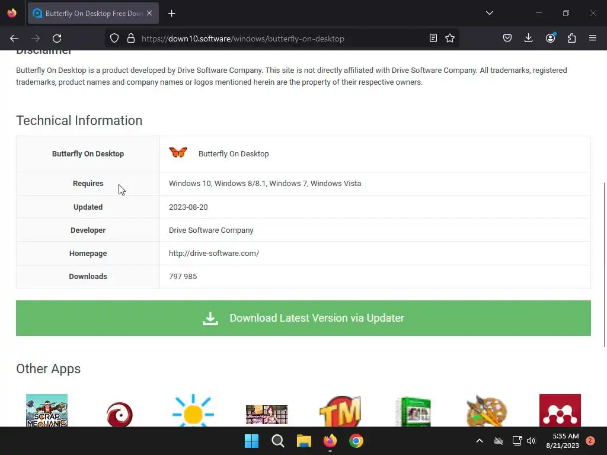This screenshot has height=455, width=607.
Task: Select the 2023-08-20 updated date
Action: point(188,207)
